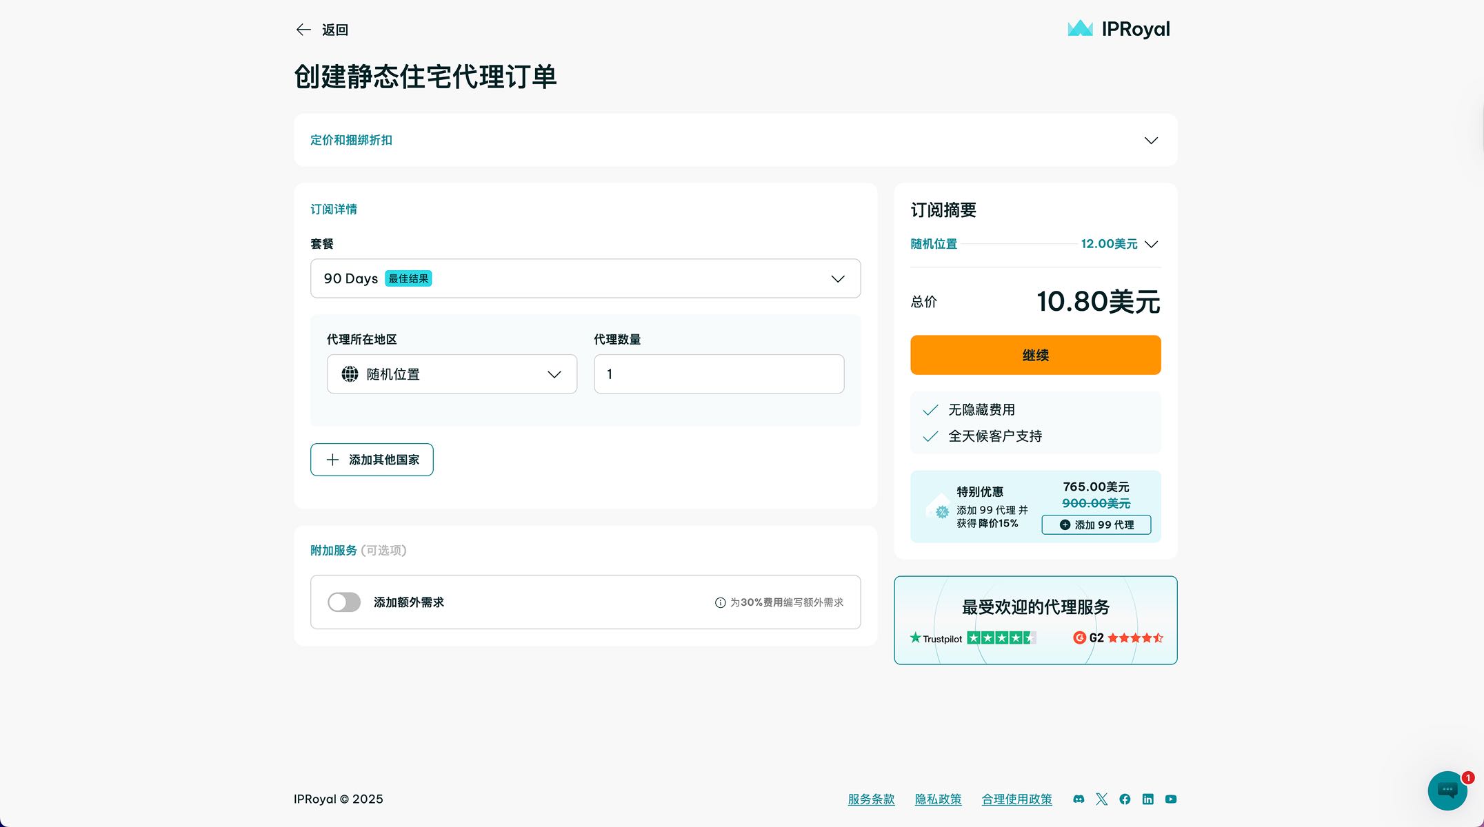Open the Discord social icon
The image size is (1484, 827).
click(1079, 799)
